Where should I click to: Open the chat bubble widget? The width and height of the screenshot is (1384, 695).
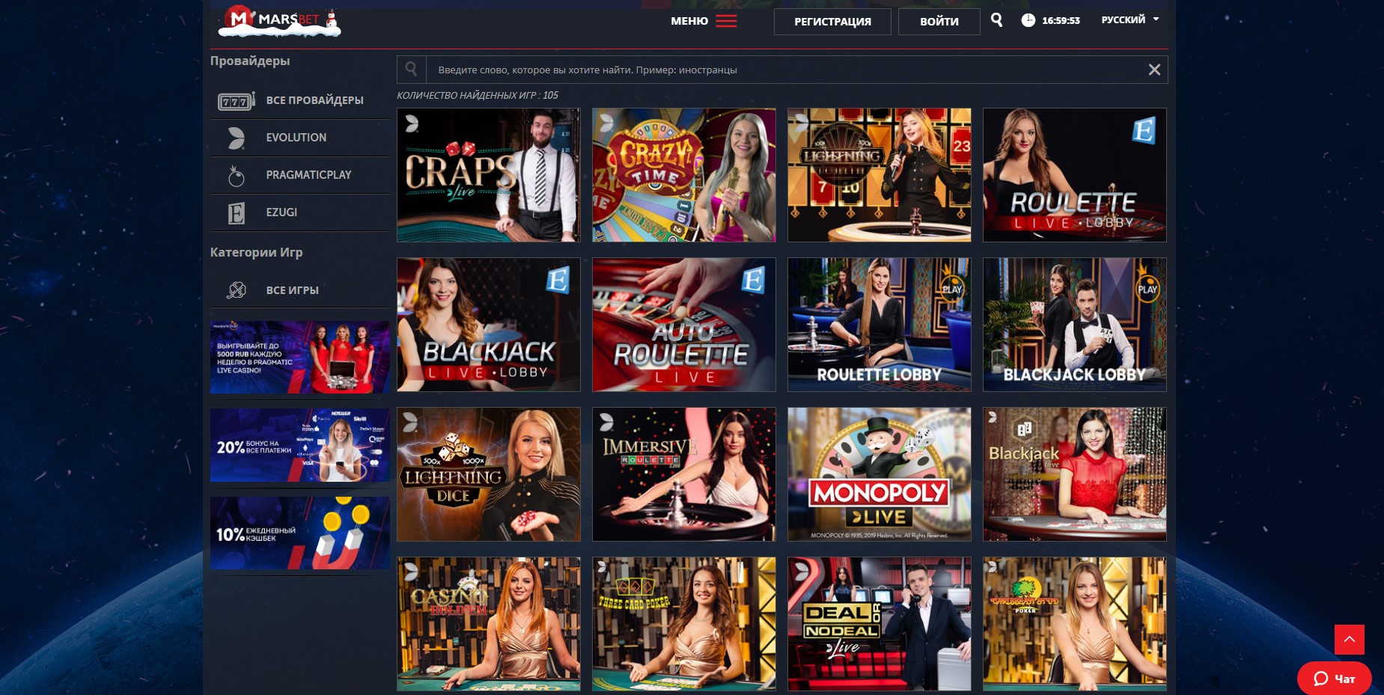point(1335,679)
